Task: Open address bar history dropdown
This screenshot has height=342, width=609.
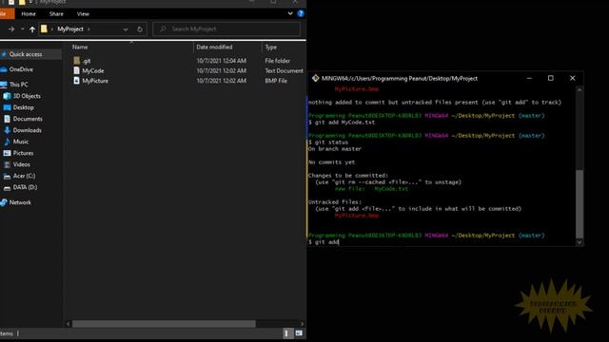Action: pyautogui.click(x=125, y=29)
